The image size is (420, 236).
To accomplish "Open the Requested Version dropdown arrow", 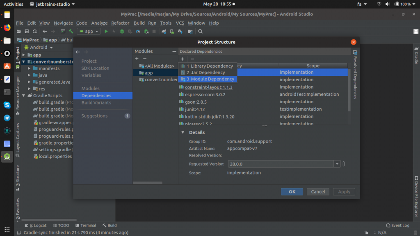I will [337, 164].
